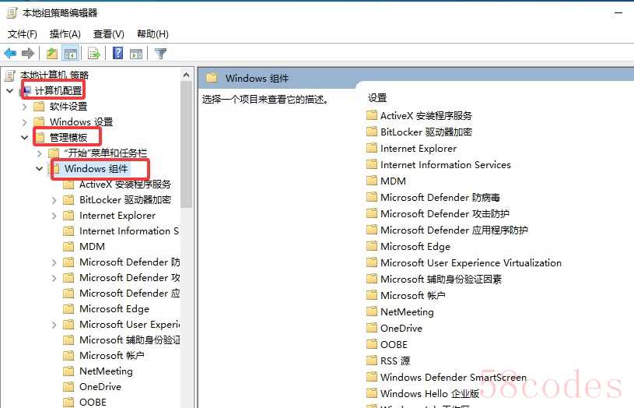Click Internet Information Services folder icon in list

click(x=372, y=165)
